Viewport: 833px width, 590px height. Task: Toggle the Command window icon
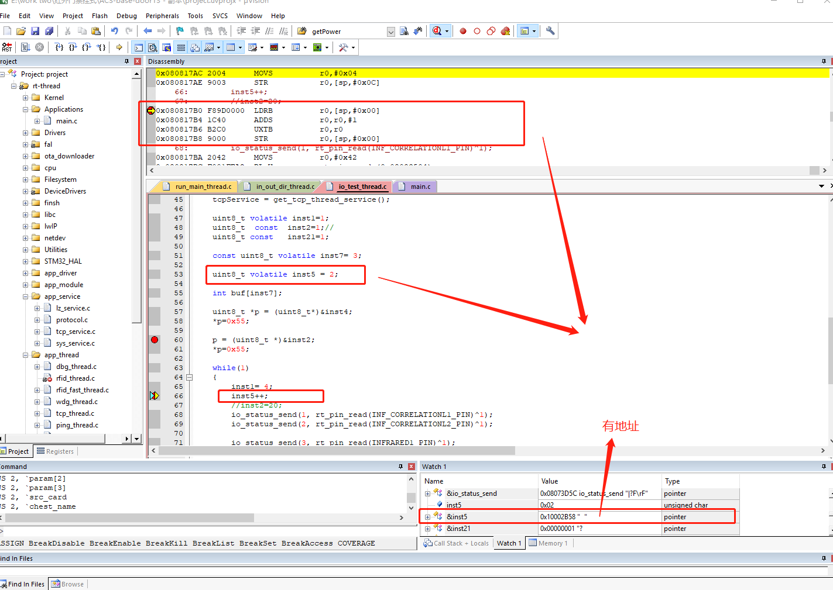tap(139, 47)
